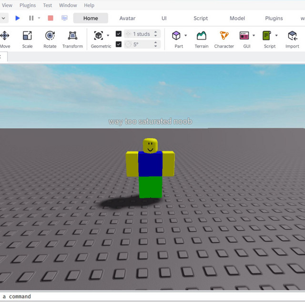Click the command bar input field
305x305 pixels.
[152, 296]
